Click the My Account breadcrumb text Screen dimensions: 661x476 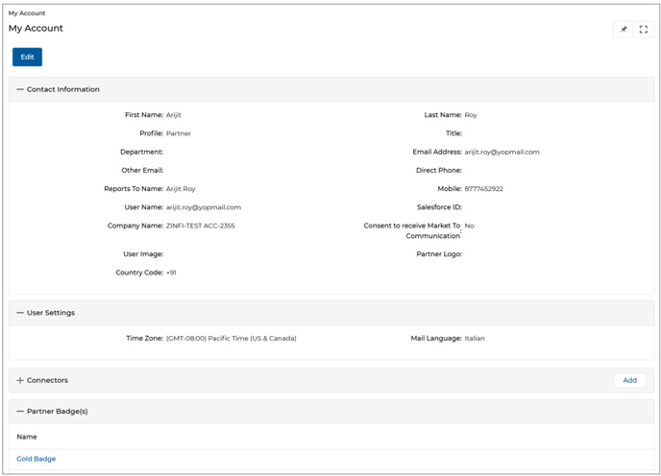(27, 13)
